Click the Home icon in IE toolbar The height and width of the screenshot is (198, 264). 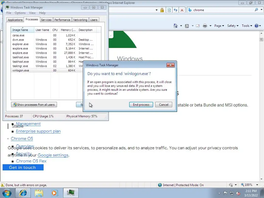click(175, 26)
